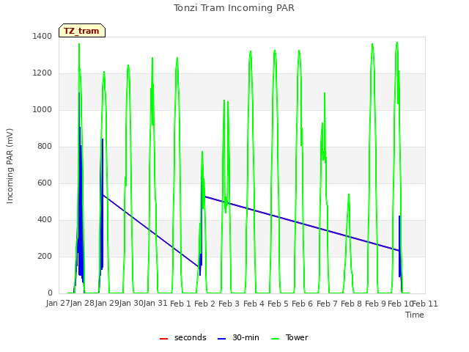Click the Feb 11 x-axis label
This screenshot has height=352, width=469.
pyautogui.click(x=425, y=304)
